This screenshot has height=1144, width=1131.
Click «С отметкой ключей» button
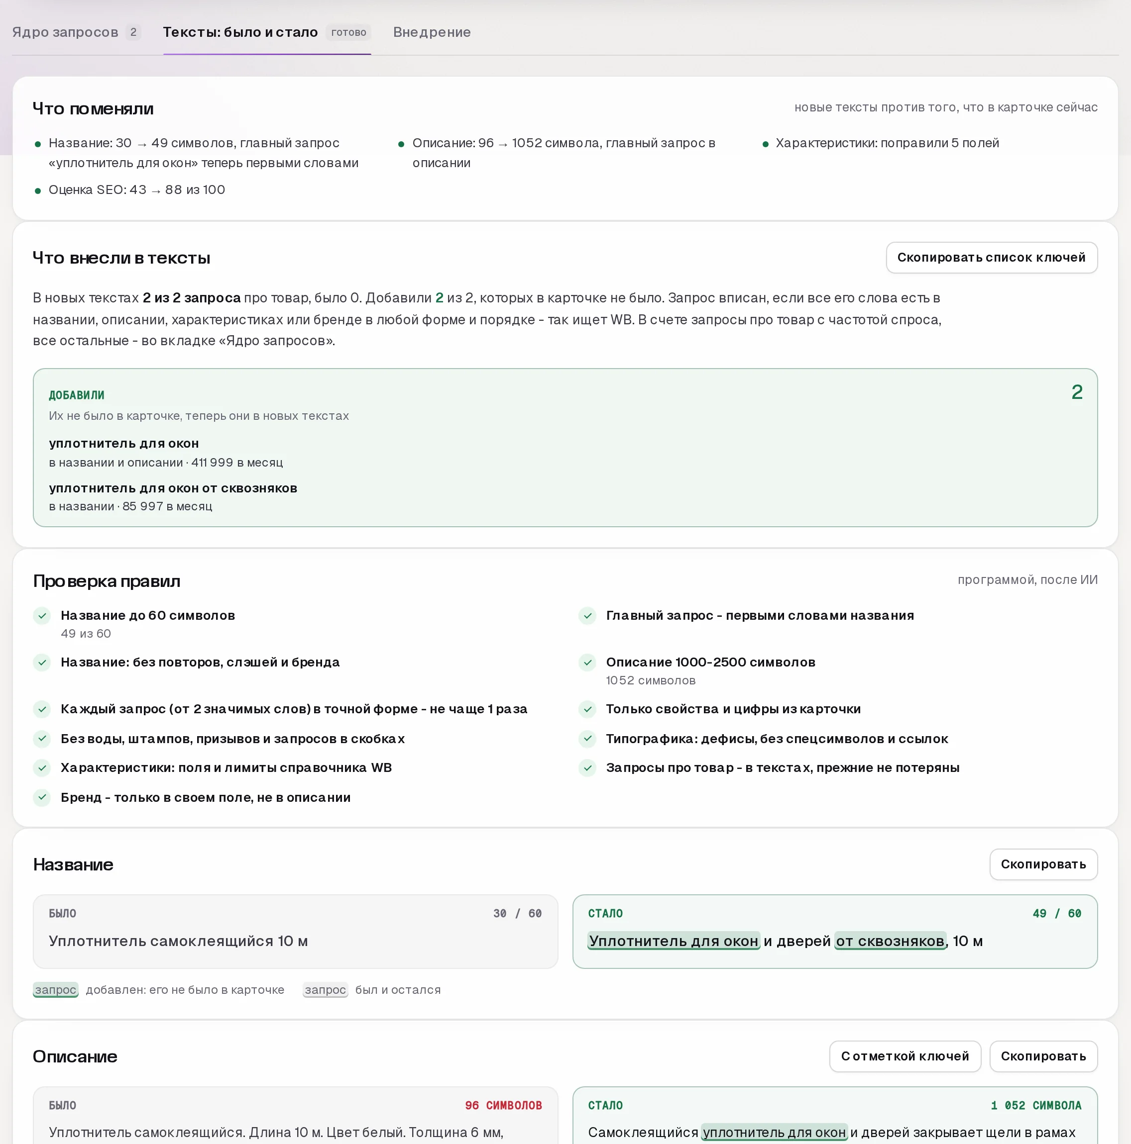(905, 1056)
